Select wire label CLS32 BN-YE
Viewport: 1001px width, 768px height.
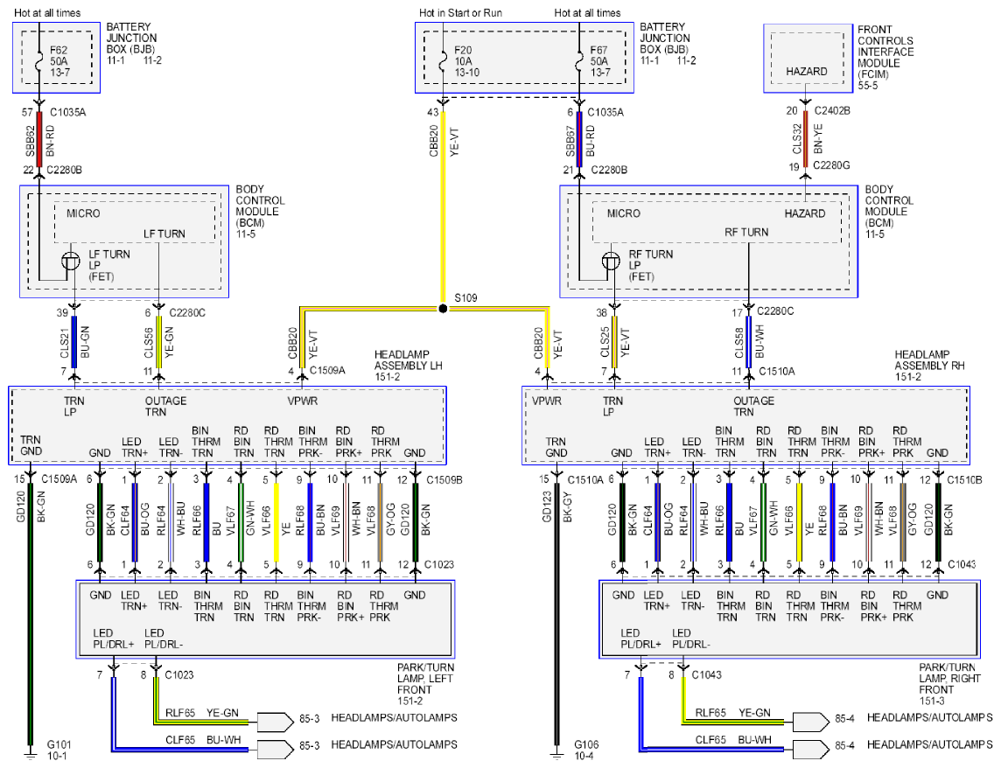807,138
